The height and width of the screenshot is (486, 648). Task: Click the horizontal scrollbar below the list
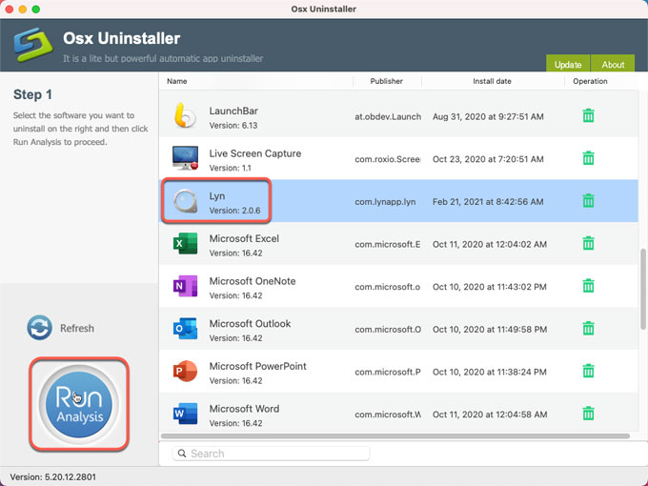coord(395,435)
